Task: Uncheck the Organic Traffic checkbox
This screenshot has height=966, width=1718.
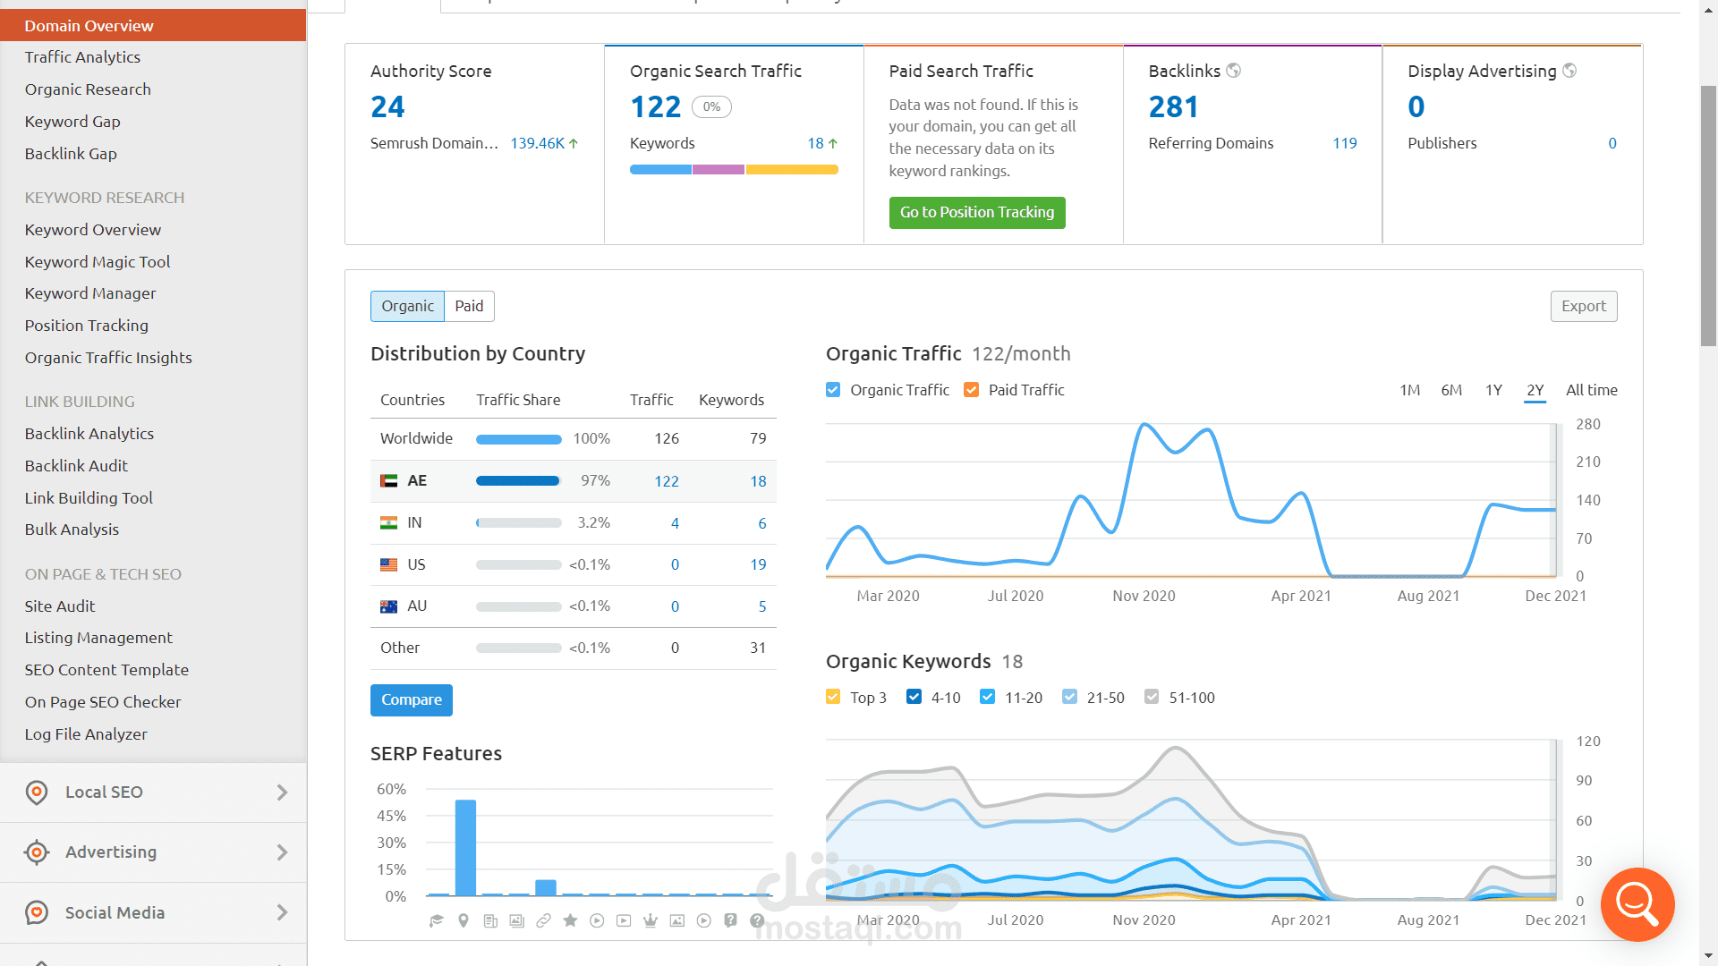Action: 833,390
